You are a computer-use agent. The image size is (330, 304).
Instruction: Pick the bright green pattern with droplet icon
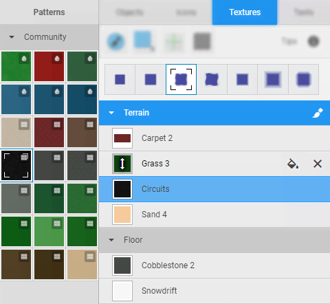pyautogui.click(x=16, y=66)
